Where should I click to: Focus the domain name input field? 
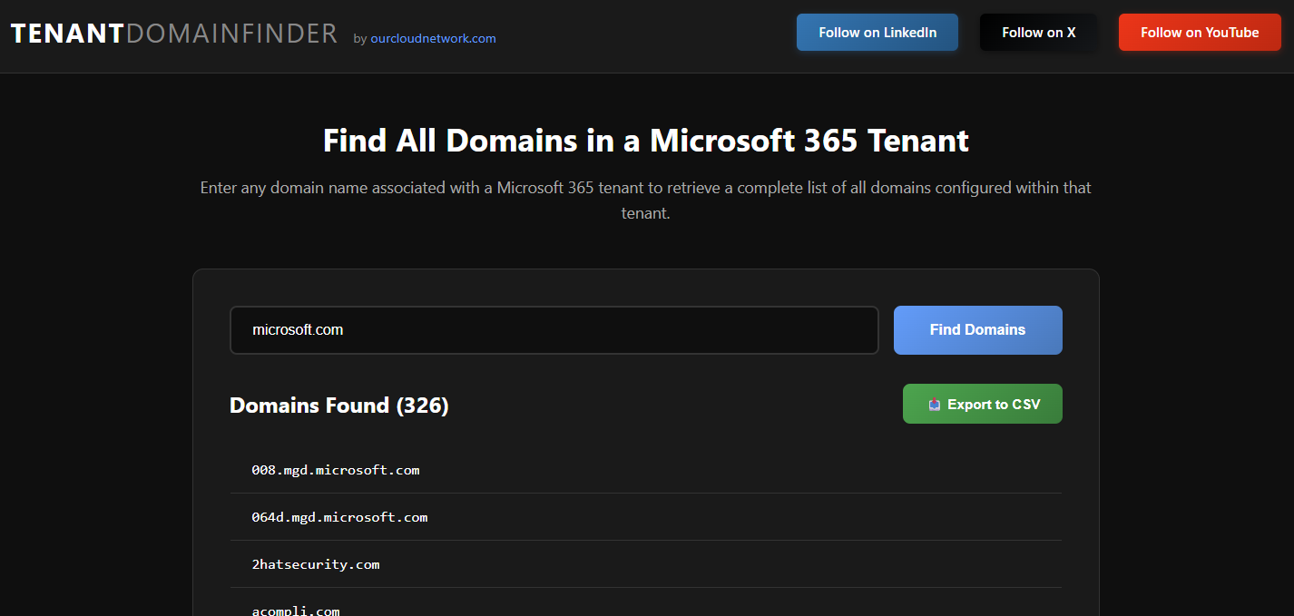(554, 330)
